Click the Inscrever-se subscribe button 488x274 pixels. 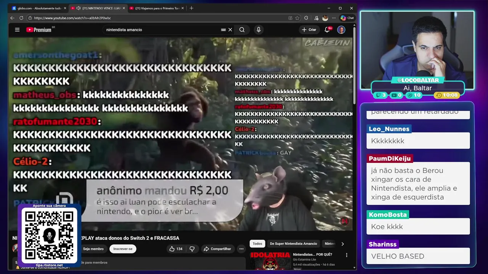pos(123,249)
